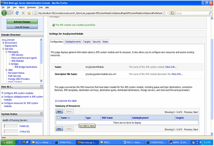
Task: Minimize the How do I panel
Action: point(41,87)
